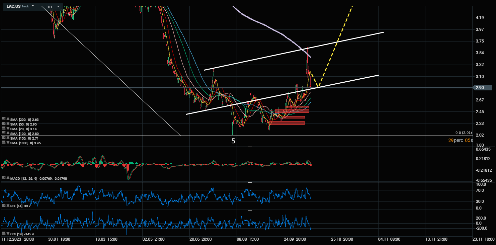Expand the LAC.US symbol dropdown
The width and height of the screenshot is (496, 245).
pyautogui.click(x=33, y=6)
